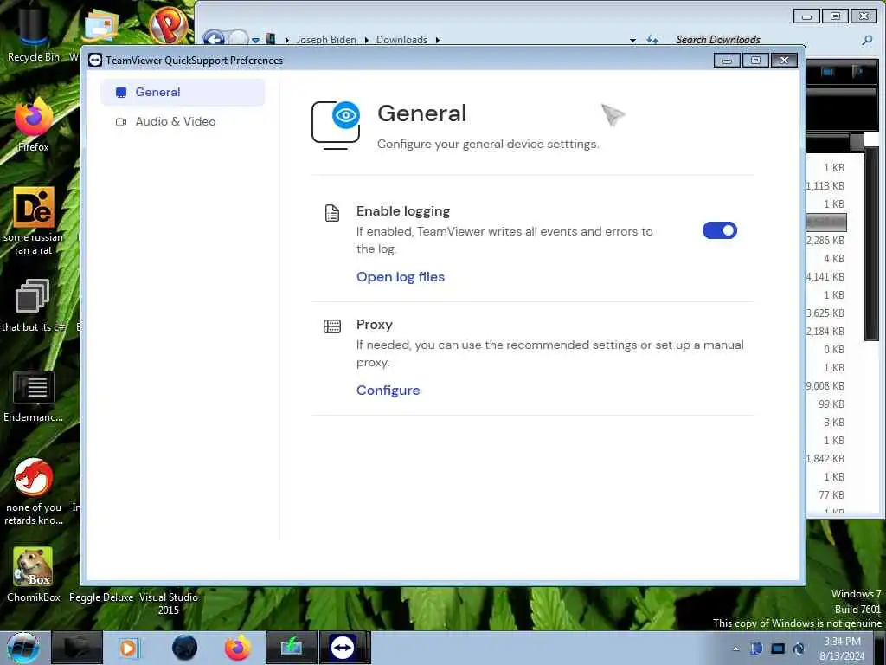
Task: Expand the arrow after Joseph Biden in breadcrumb
Action: [367, 40]
